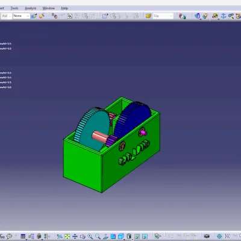This screenshot has width=241, height=241.
Task: Click the Zoom Out magnifier
Action: (98, 236)
